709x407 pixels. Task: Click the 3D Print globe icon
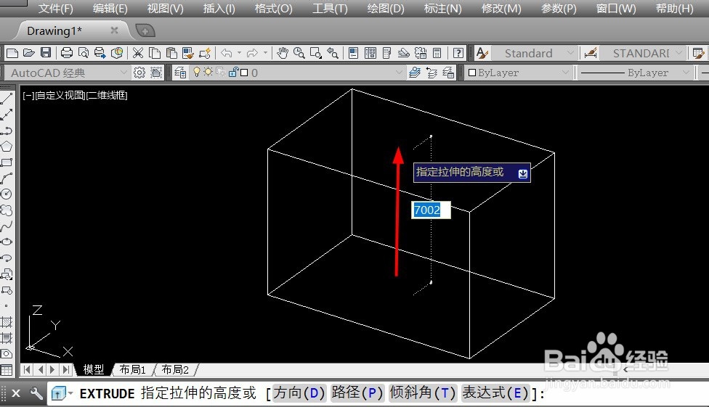117,53
